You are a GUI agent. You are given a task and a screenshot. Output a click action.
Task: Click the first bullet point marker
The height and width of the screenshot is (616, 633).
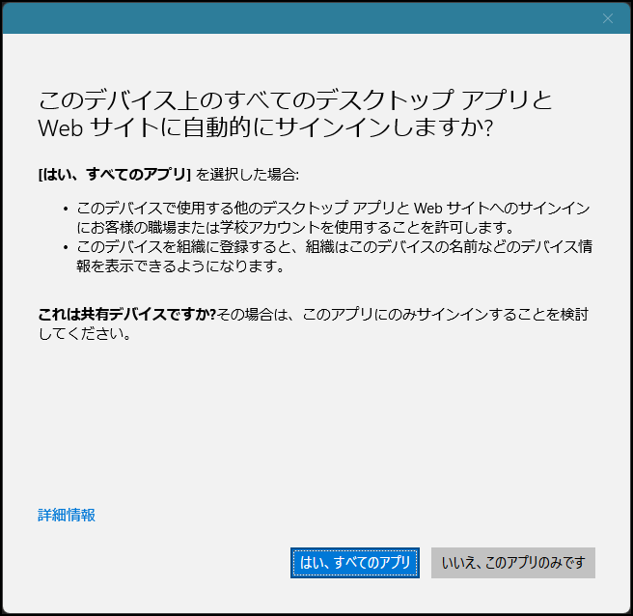tap(65, 210)
